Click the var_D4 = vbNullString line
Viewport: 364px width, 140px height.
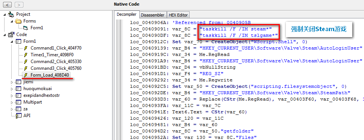[183, 67]
